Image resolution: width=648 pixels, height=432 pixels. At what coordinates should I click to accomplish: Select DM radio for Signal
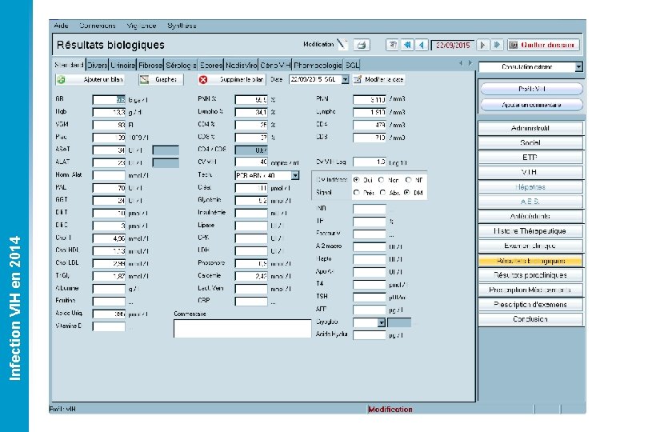407,192
